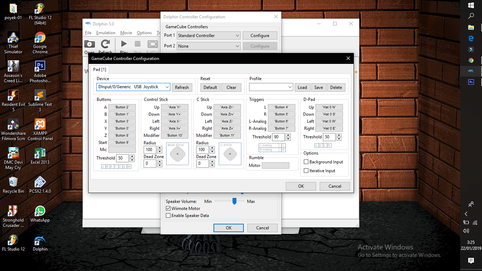The image size is (482, 271).
Task: Click the Refresh icon in Dolphin toolbar
Action: (x=105, y=44)
